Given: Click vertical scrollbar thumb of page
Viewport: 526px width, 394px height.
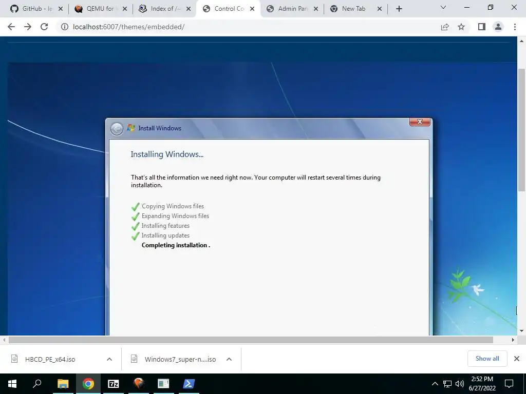Looking at the screenshot, I should pos(521,130).
